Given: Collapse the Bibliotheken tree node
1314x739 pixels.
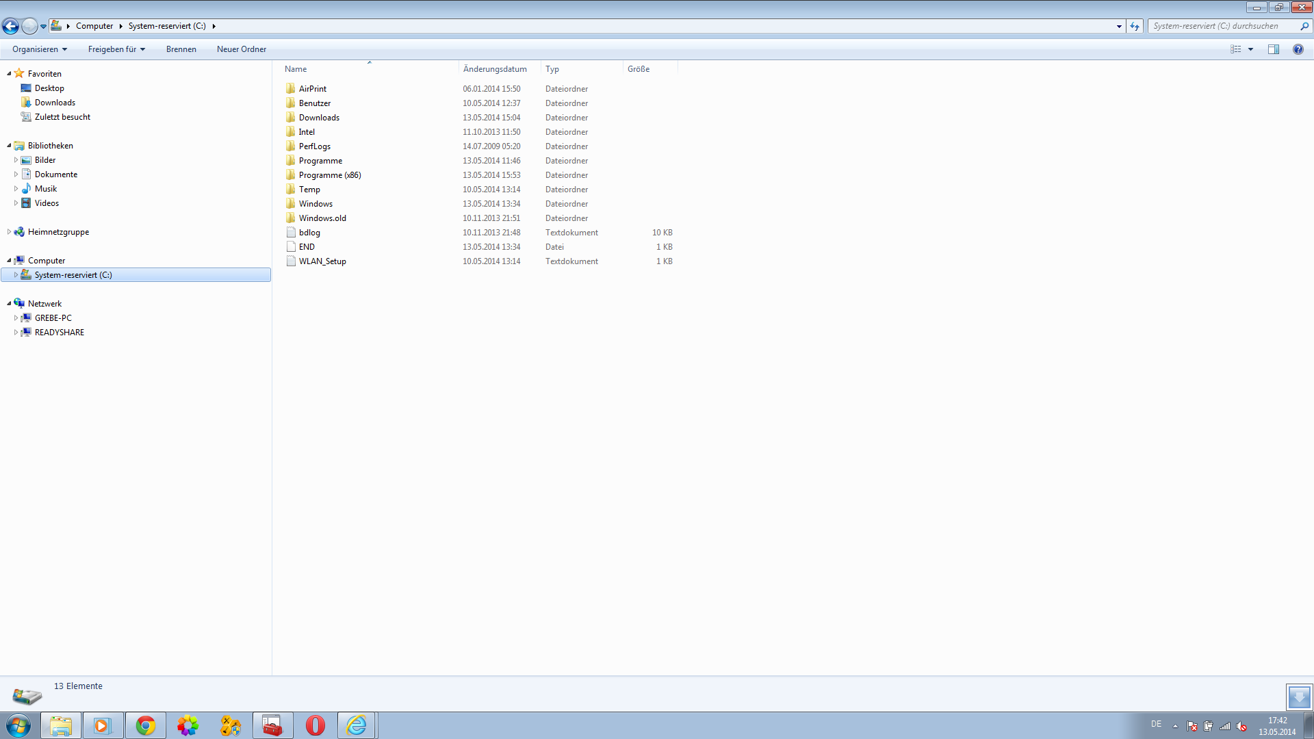Looking at the screenshot, I should pos(9,146).
